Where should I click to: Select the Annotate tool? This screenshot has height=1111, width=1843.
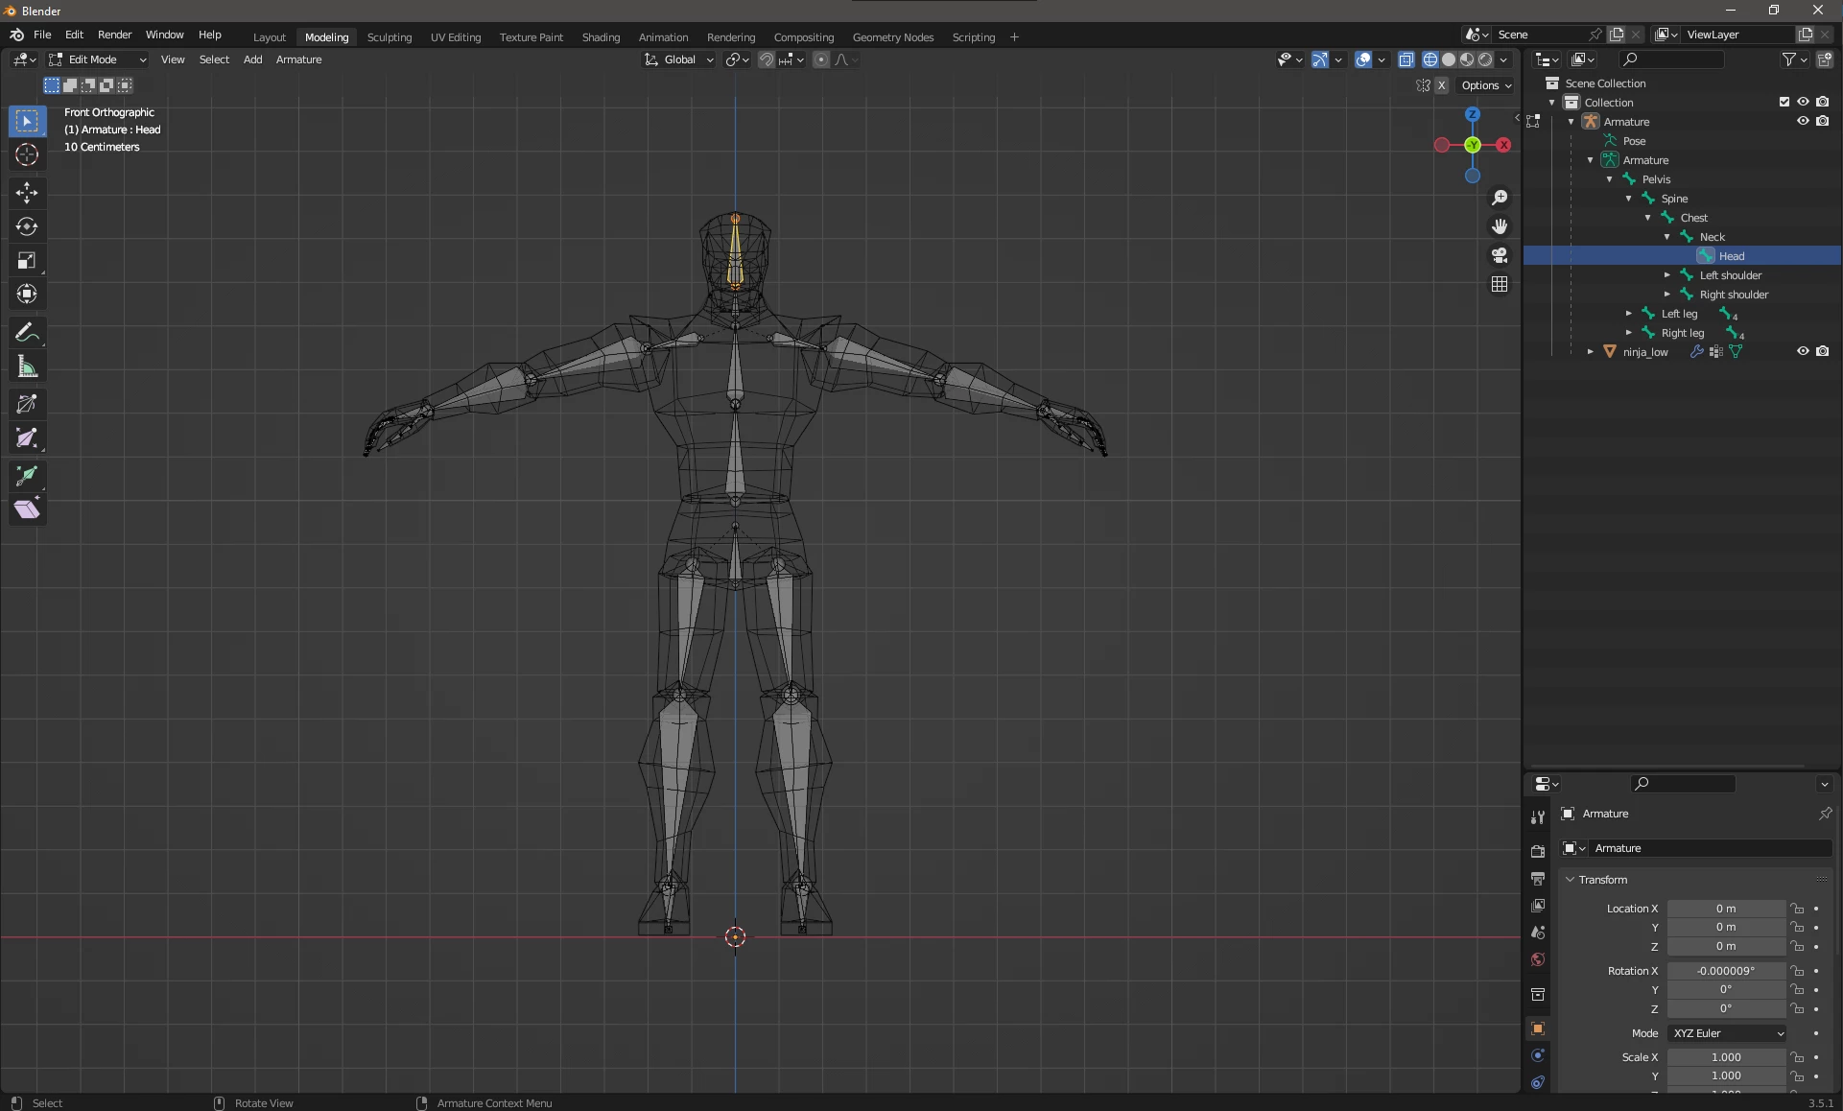click(x=27, y=333)
